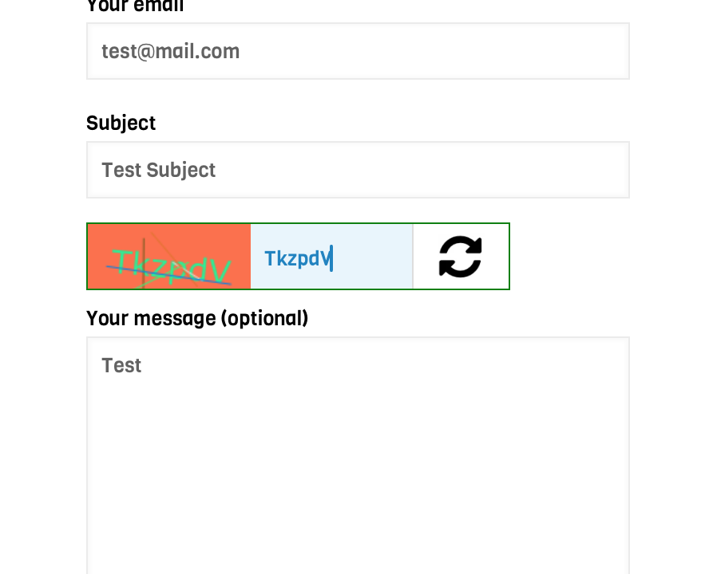Place cursor on test@mail.com text
717x574 pixels.
click(x=171, y=52)
